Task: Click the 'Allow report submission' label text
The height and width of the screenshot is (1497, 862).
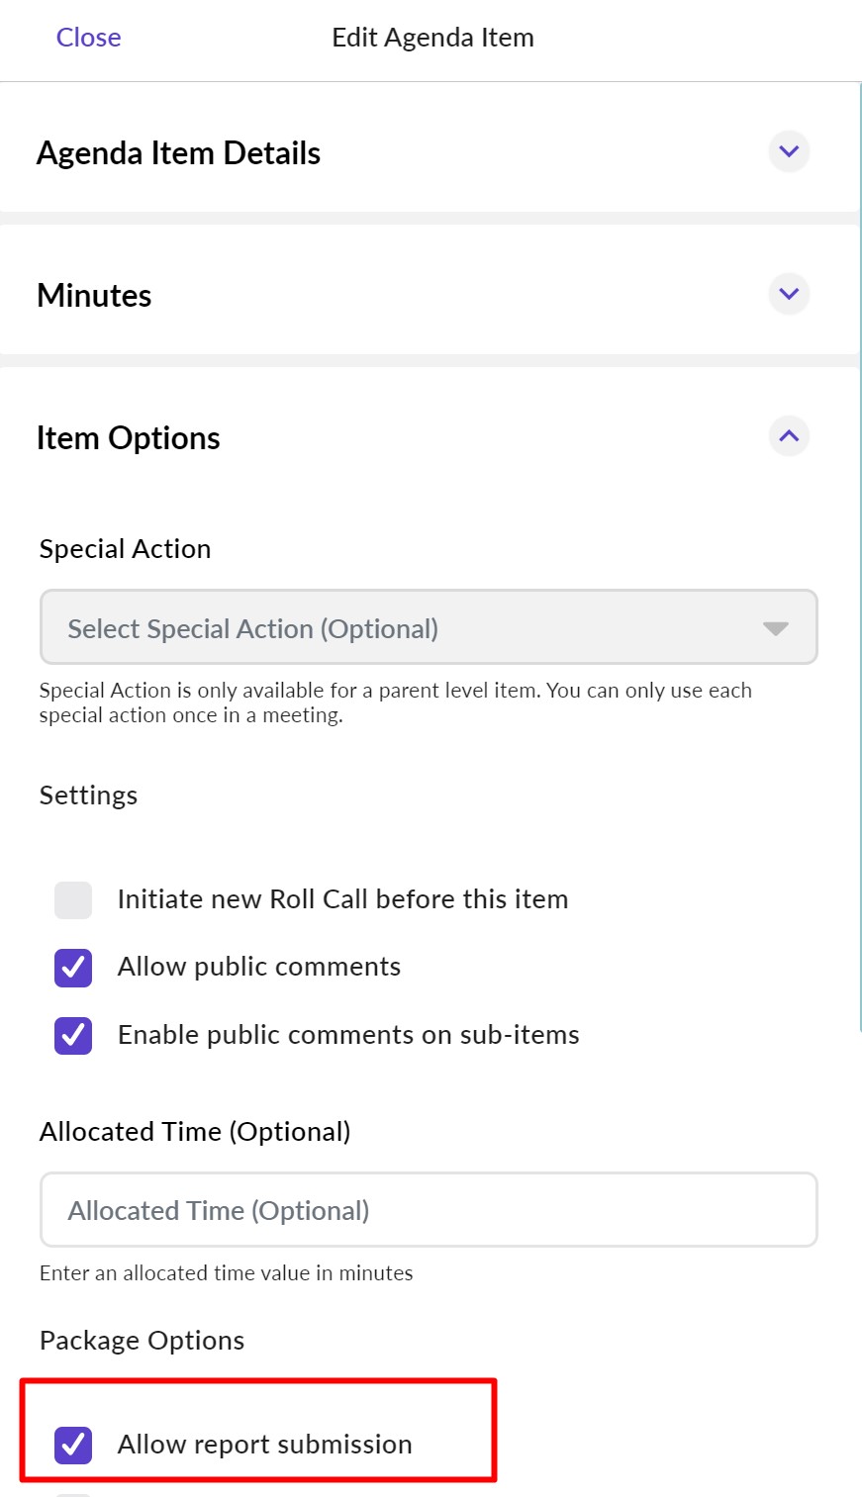Action: tap(264, 1445)
